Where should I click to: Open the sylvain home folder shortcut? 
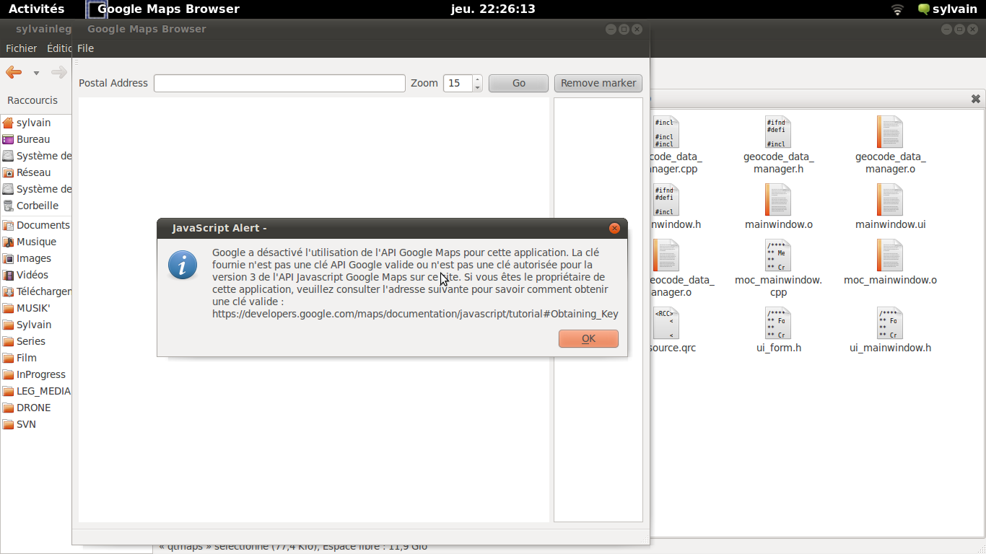(33, 123)
